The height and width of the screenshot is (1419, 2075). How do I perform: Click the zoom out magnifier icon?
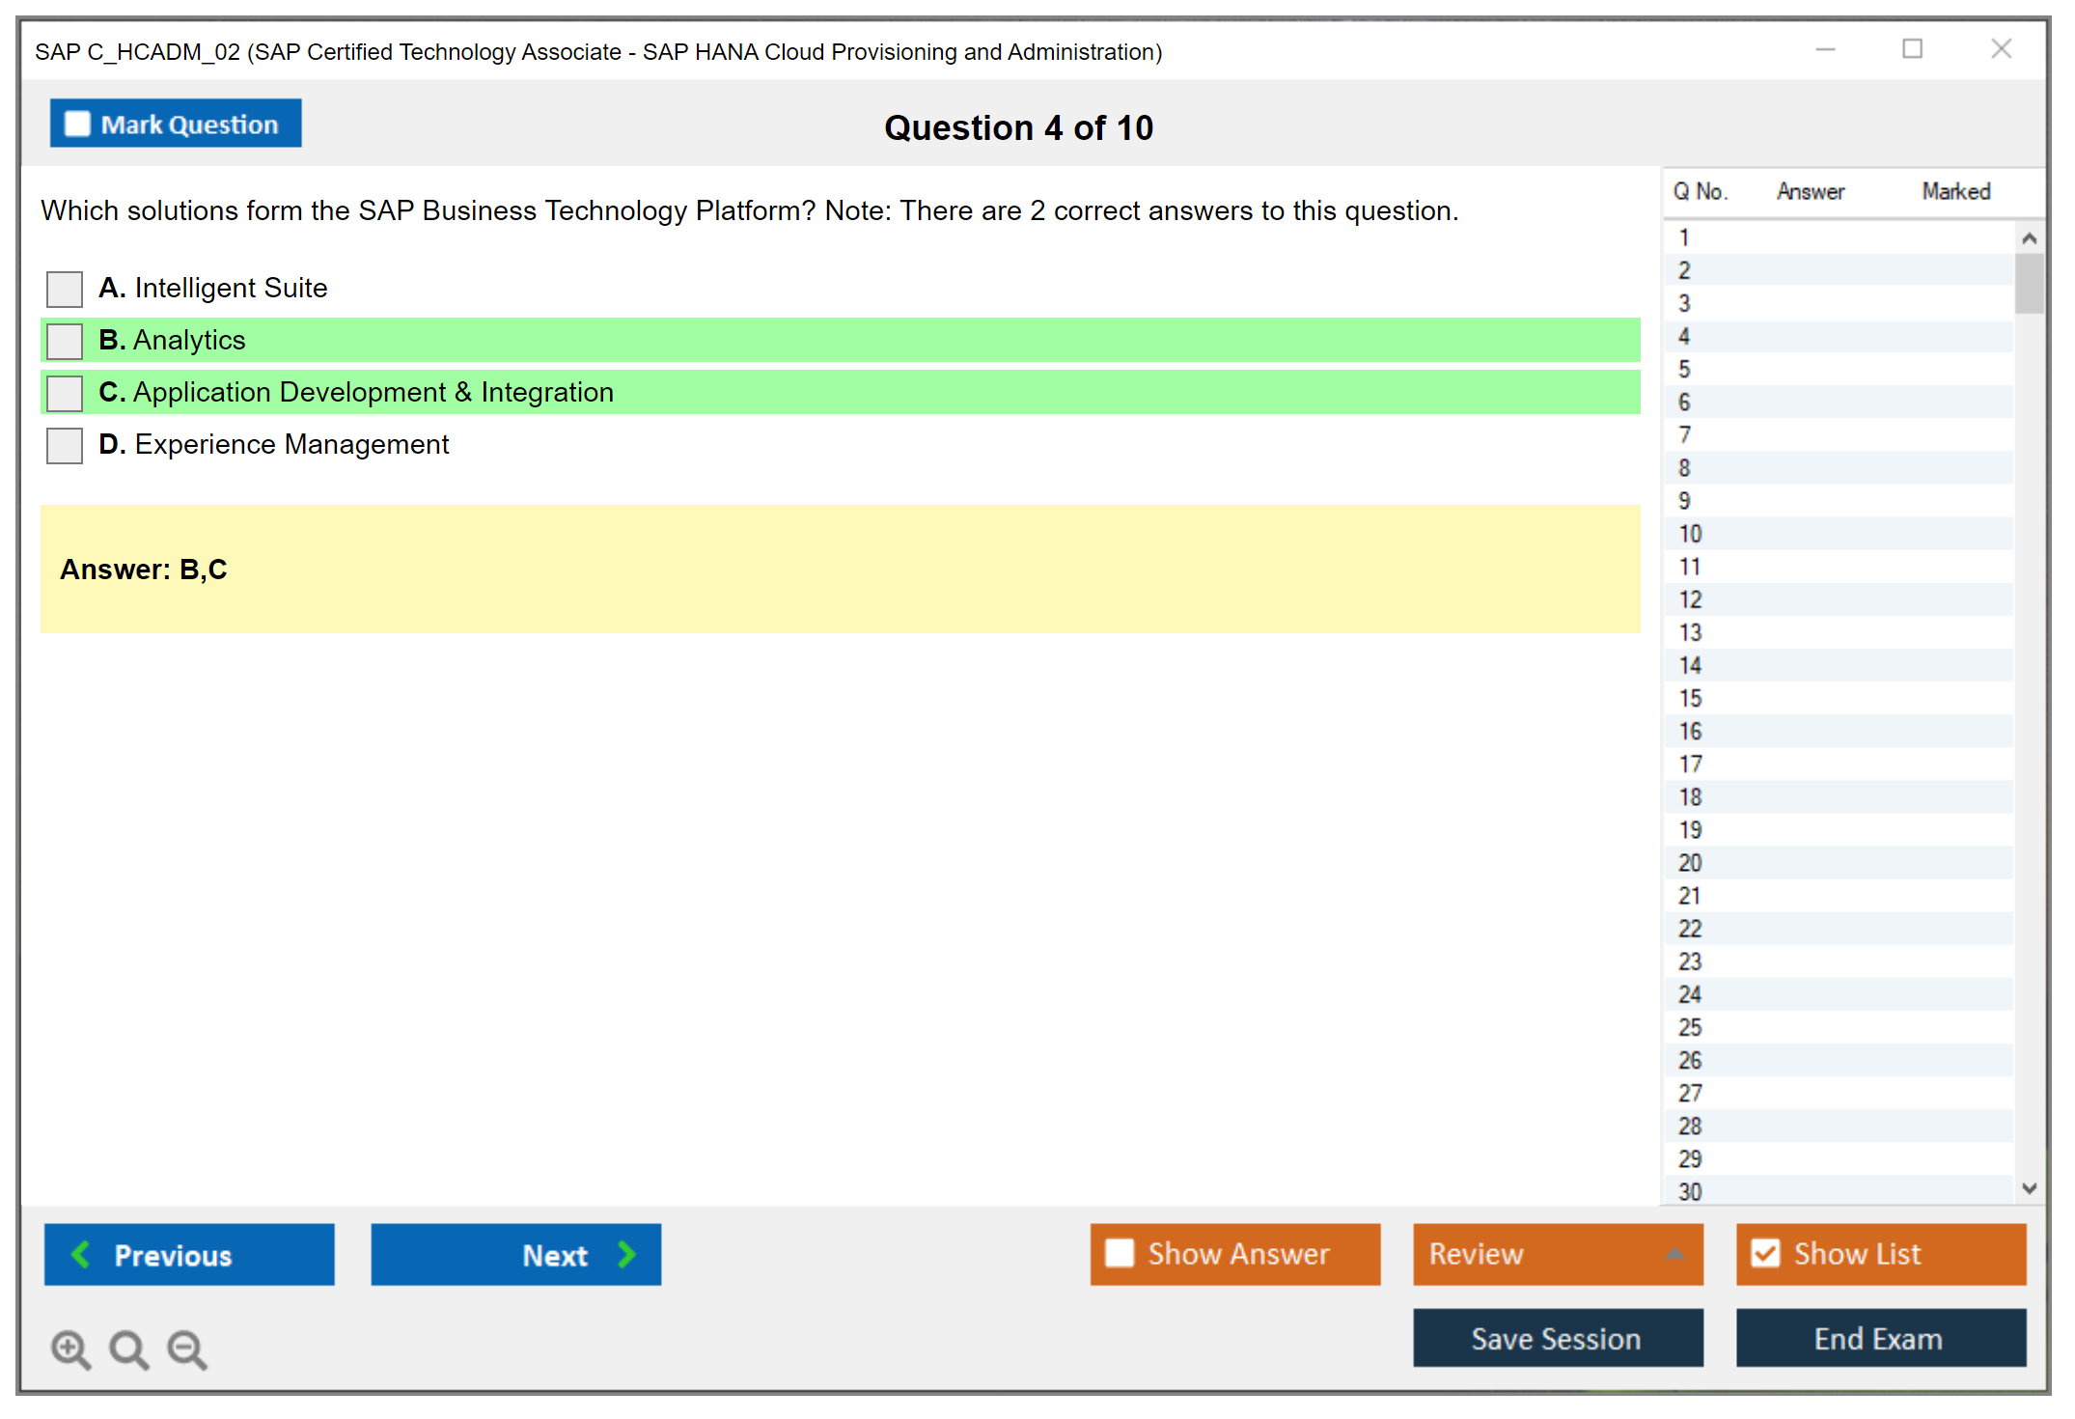click(x=186, y=1349)
